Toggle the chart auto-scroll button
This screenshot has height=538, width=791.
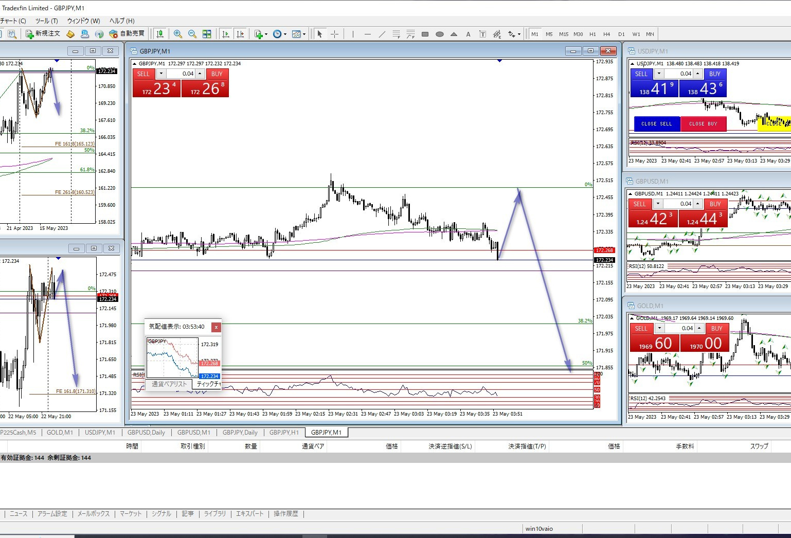[225, 34]
